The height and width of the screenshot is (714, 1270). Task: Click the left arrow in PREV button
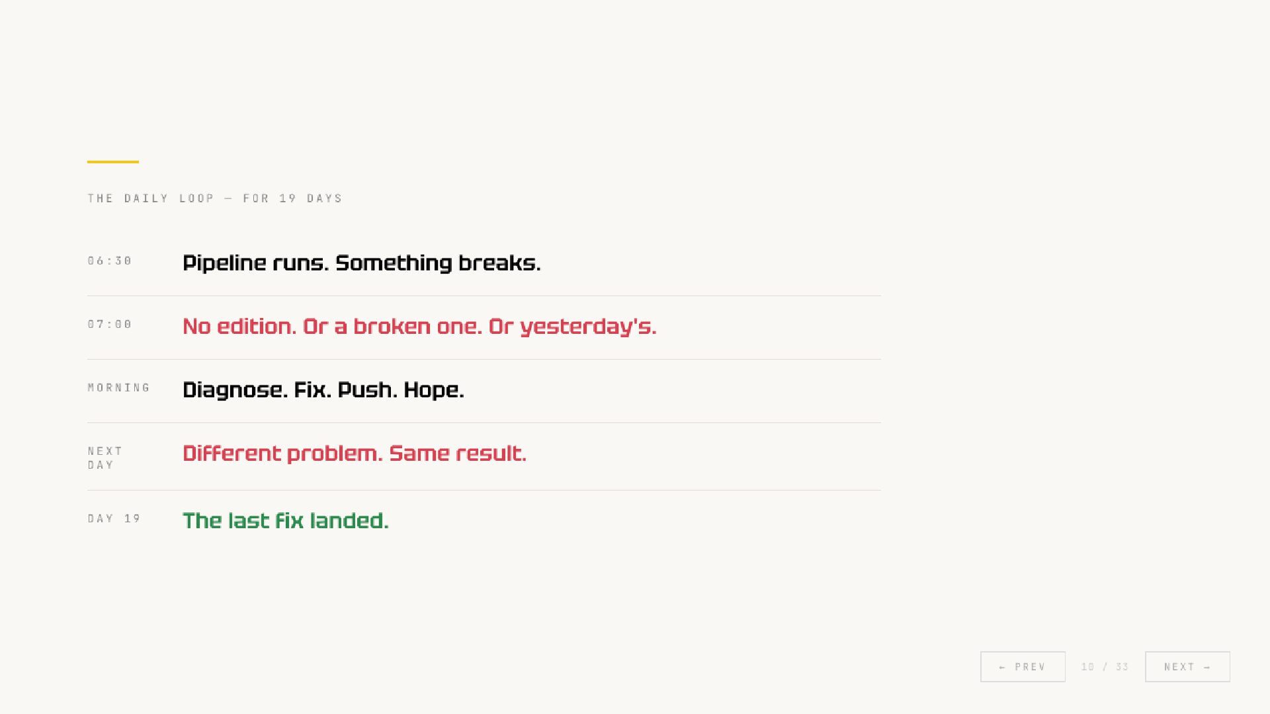[1003, 667]
